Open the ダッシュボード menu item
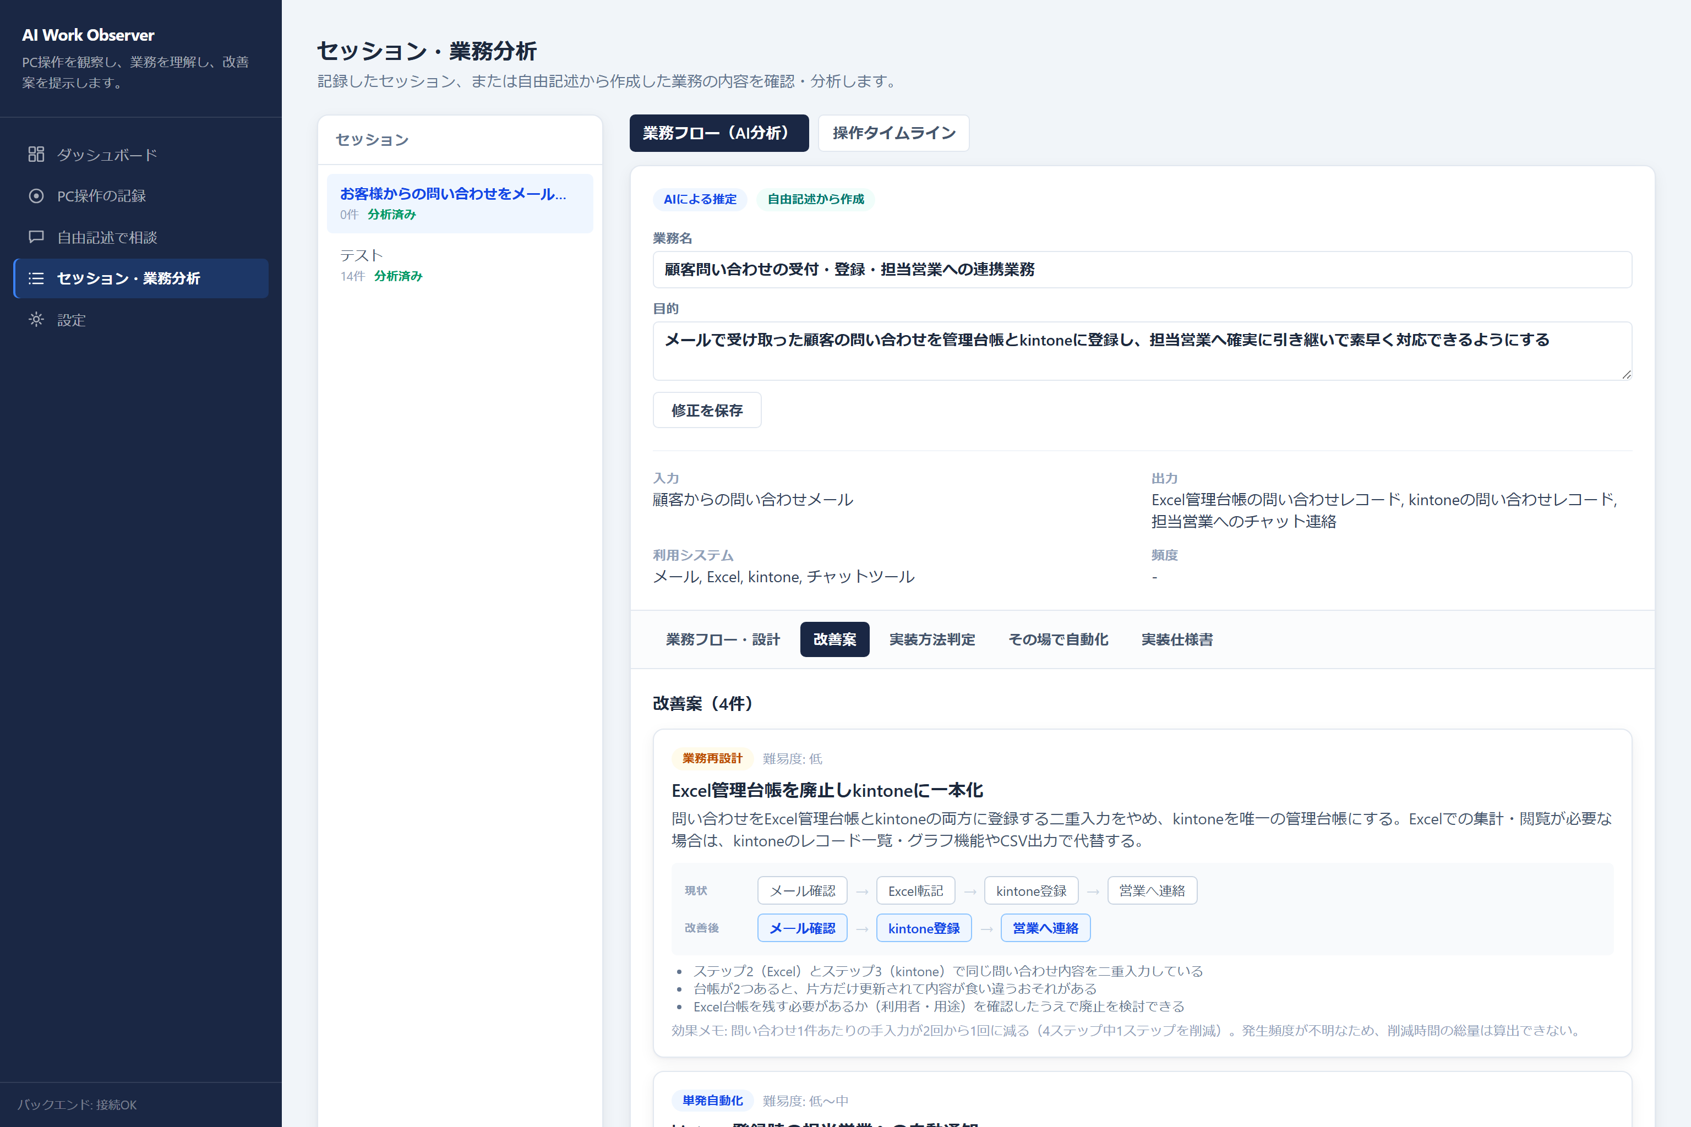 [x=141, y=155]
